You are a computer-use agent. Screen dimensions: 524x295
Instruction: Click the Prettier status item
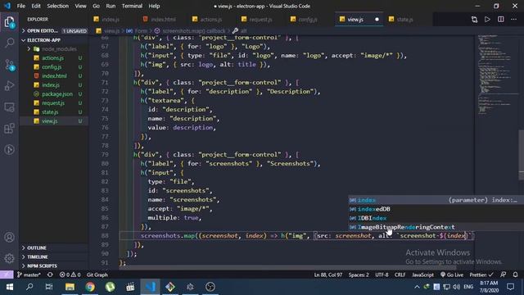coord(481,275)
